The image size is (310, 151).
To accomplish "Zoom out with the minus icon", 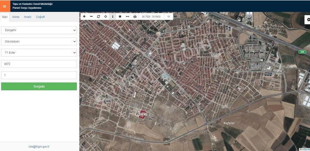I will [91, 16].
